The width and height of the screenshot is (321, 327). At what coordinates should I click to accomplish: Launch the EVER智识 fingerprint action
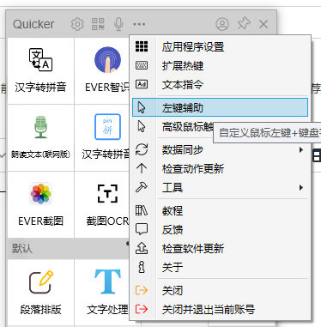(x=102, y=71)
